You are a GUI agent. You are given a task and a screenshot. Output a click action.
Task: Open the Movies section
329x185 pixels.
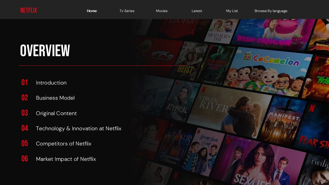(162, 11)
